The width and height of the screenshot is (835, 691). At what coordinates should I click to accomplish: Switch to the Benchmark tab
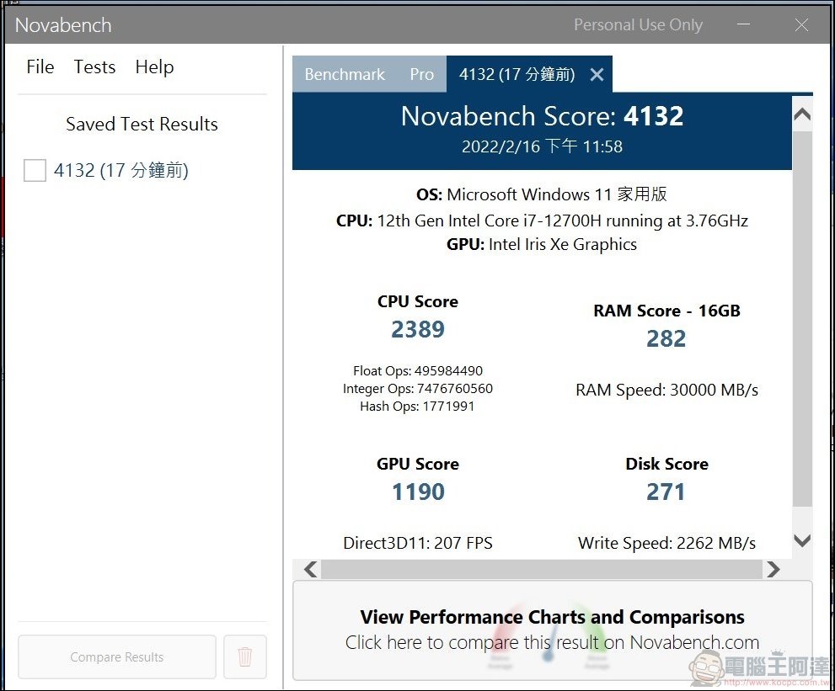[x=345, y=75]
